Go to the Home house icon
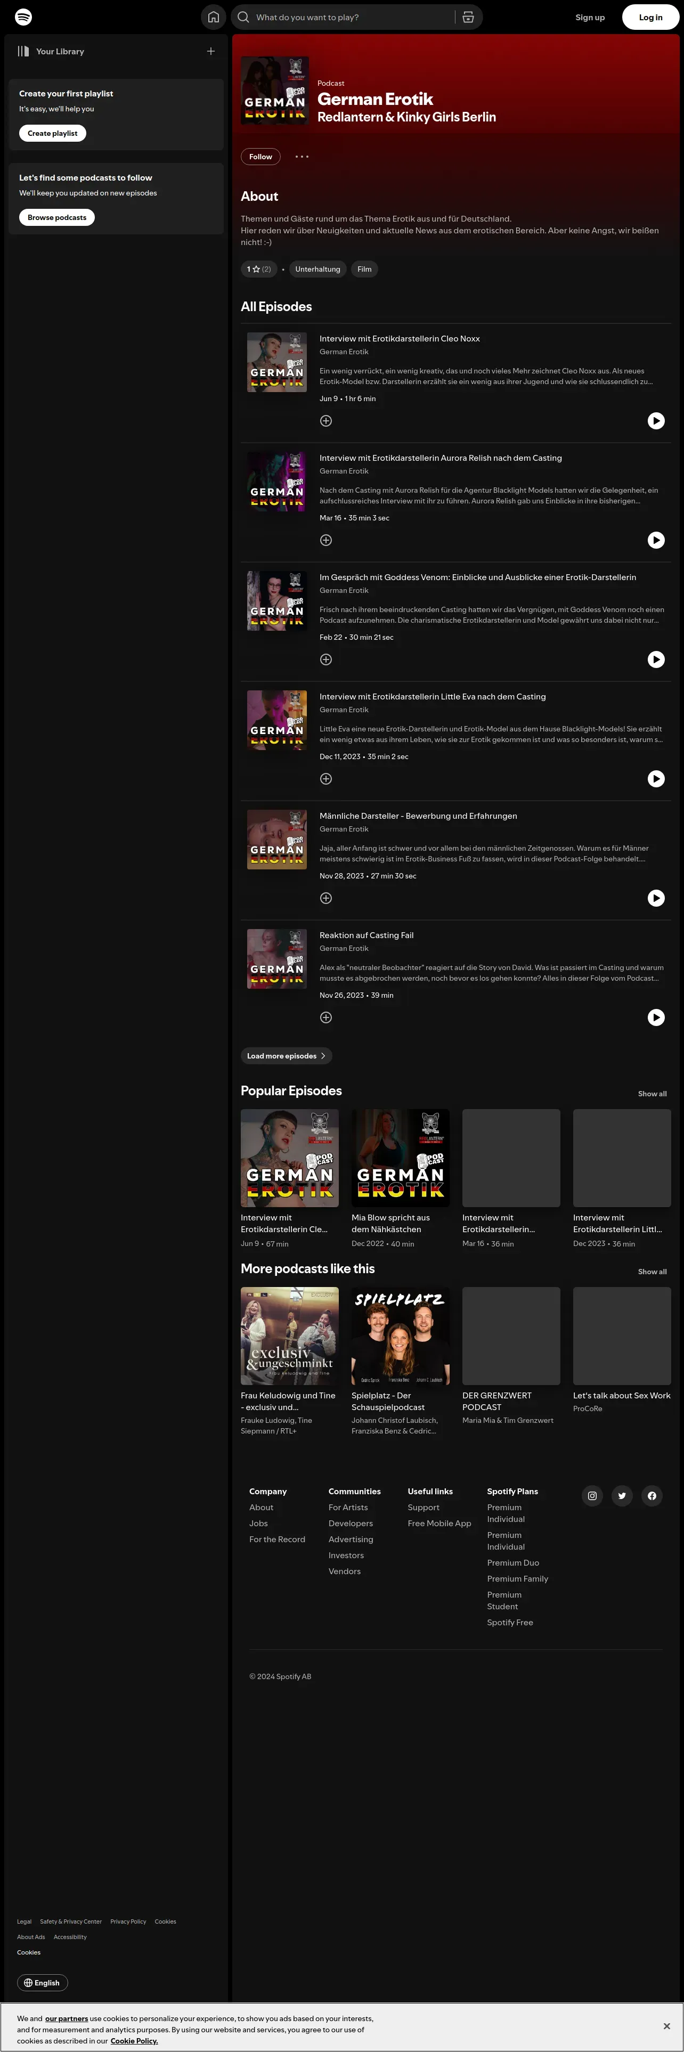The height and width of the screenshot is (2052, 684). (214, 17)
